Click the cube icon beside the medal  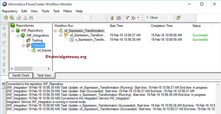118,18
